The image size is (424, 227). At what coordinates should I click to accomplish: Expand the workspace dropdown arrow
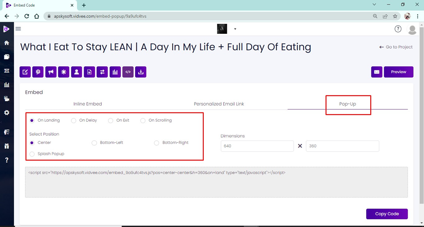(235, 29)
